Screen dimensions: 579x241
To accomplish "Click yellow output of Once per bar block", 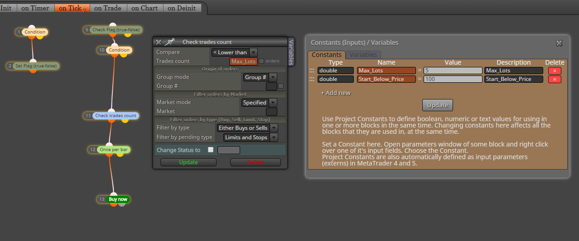I will 120,154.
